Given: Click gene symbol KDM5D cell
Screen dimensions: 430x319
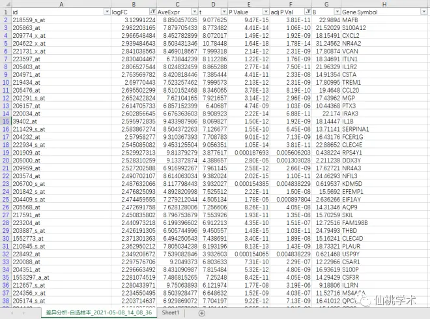Looking at the screenshot, I should [x=384, y=184].
